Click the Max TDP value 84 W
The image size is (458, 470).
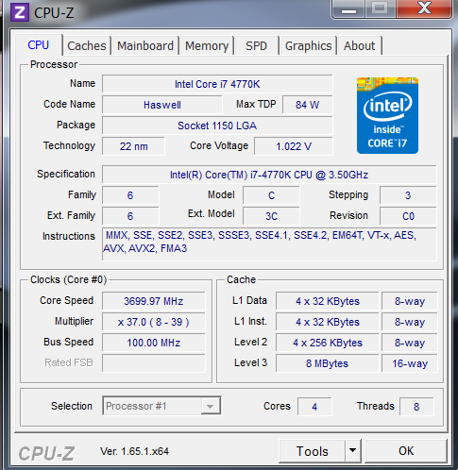(x=308, y=105)
